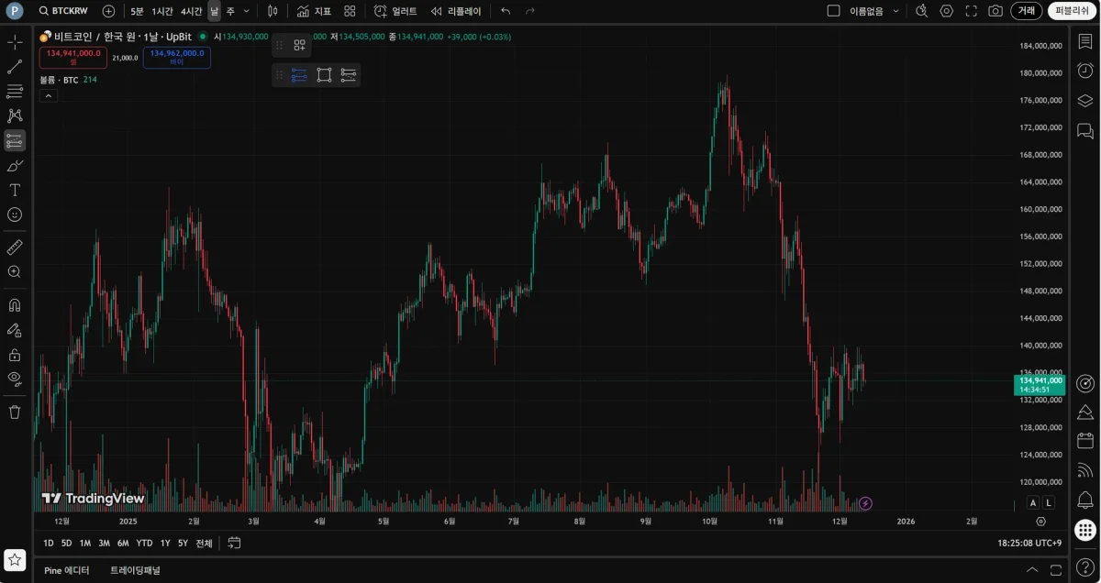The height and width of the screenshot is (583, 1101).
Task: Set range to YTD
Action: click(x=144, y=543)
